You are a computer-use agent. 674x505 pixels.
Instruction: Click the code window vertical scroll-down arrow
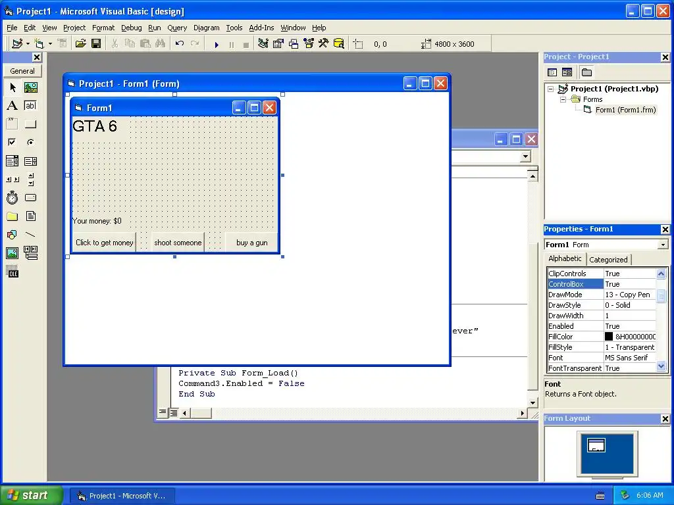coord(532,403)
